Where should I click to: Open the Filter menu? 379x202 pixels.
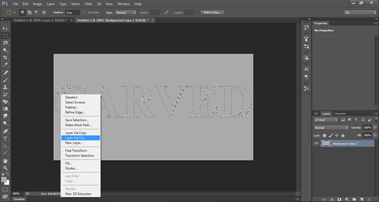tap(88, 4)
